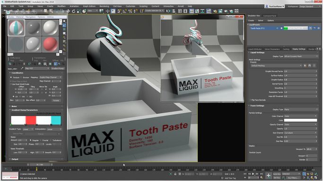This screenshot has width=323, height=181.
Task: Toggle the Auto Key button
Action: click(277, 174)
